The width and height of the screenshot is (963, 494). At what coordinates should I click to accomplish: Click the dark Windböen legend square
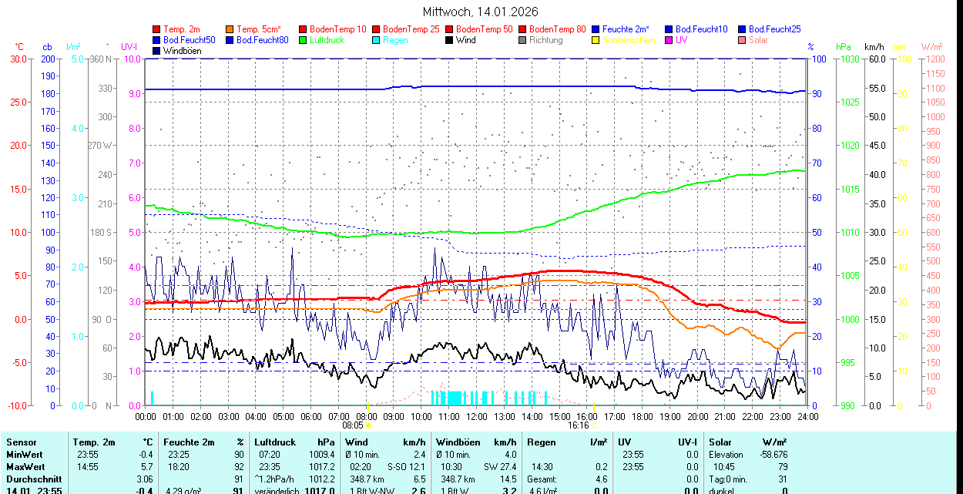(157, 51)
